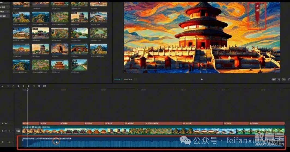
Task: Select the red multi-tier pavilion on blue sky thumbnail
Action: click(60, 65)
